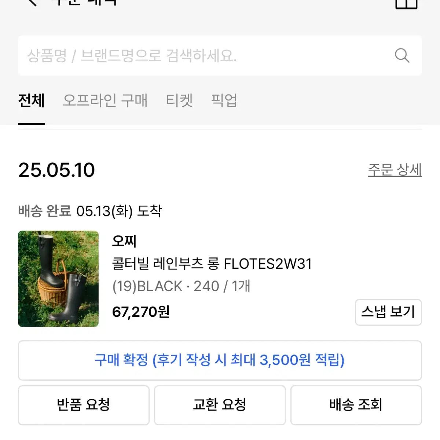Request a return via 반품 요청
The height and width of the screenshot is (440, 440).
[x=84, y=405]
